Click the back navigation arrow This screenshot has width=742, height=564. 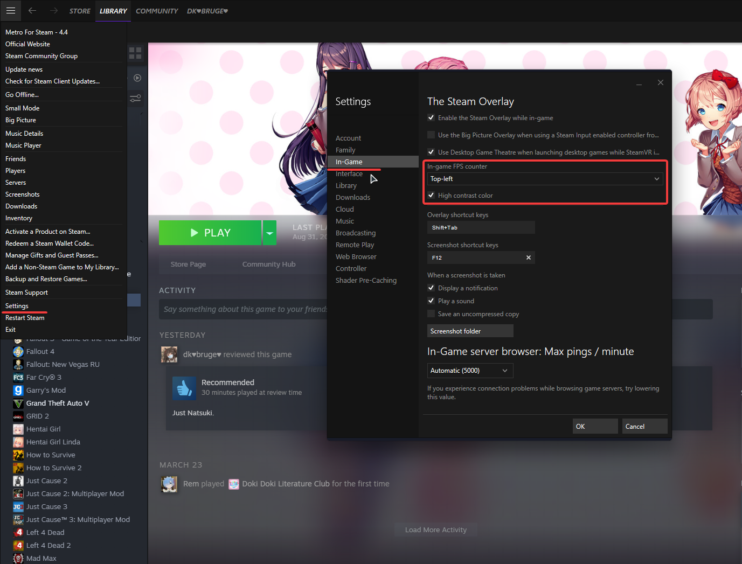coord(32,11)
